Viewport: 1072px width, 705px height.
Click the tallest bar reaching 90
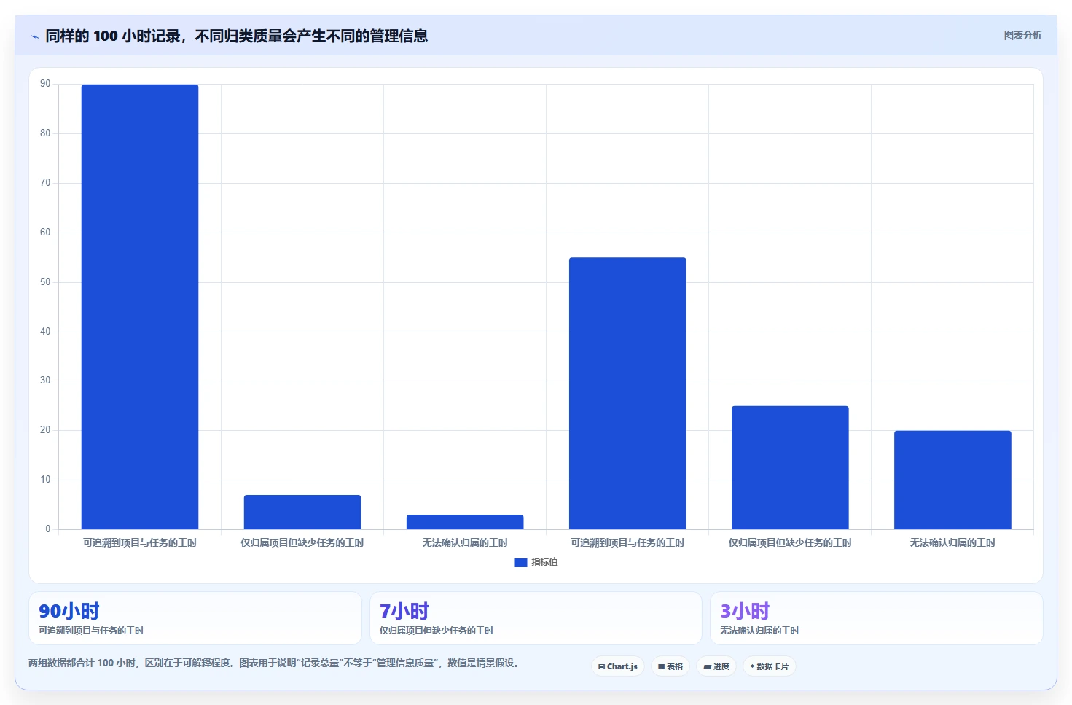tap(140, 307)
